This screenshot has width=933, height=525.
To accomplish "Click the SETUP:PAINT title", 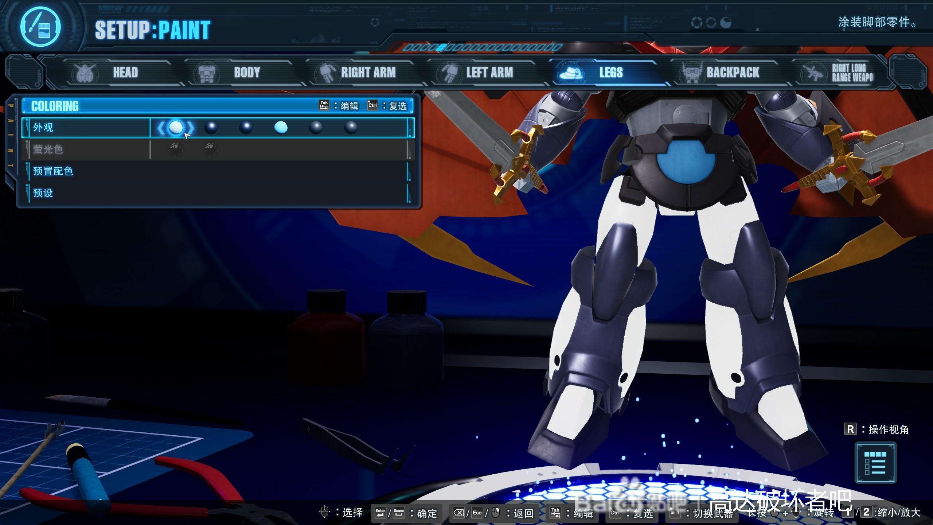I will (x=152, y=30).
